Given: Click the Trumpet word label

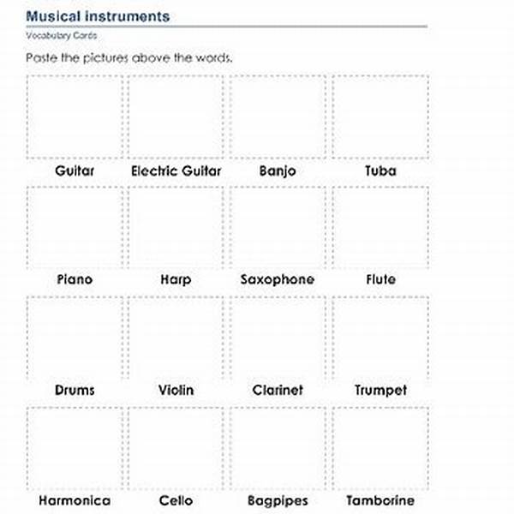Looking at the screenshot, I should (x=380, y=390).
